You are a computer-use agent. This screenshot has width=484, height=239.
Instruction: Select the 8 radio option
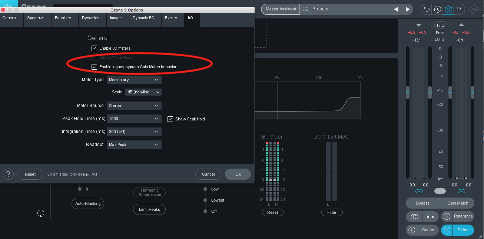click(x=79, y=189)
